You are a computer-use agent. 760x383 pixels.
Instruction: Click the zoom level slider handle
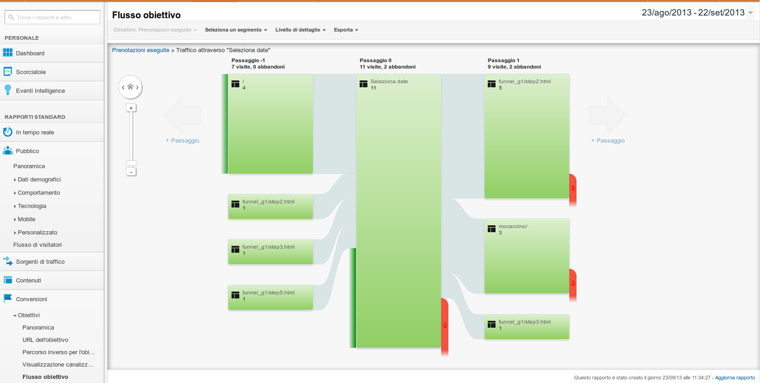coord(131,163)
